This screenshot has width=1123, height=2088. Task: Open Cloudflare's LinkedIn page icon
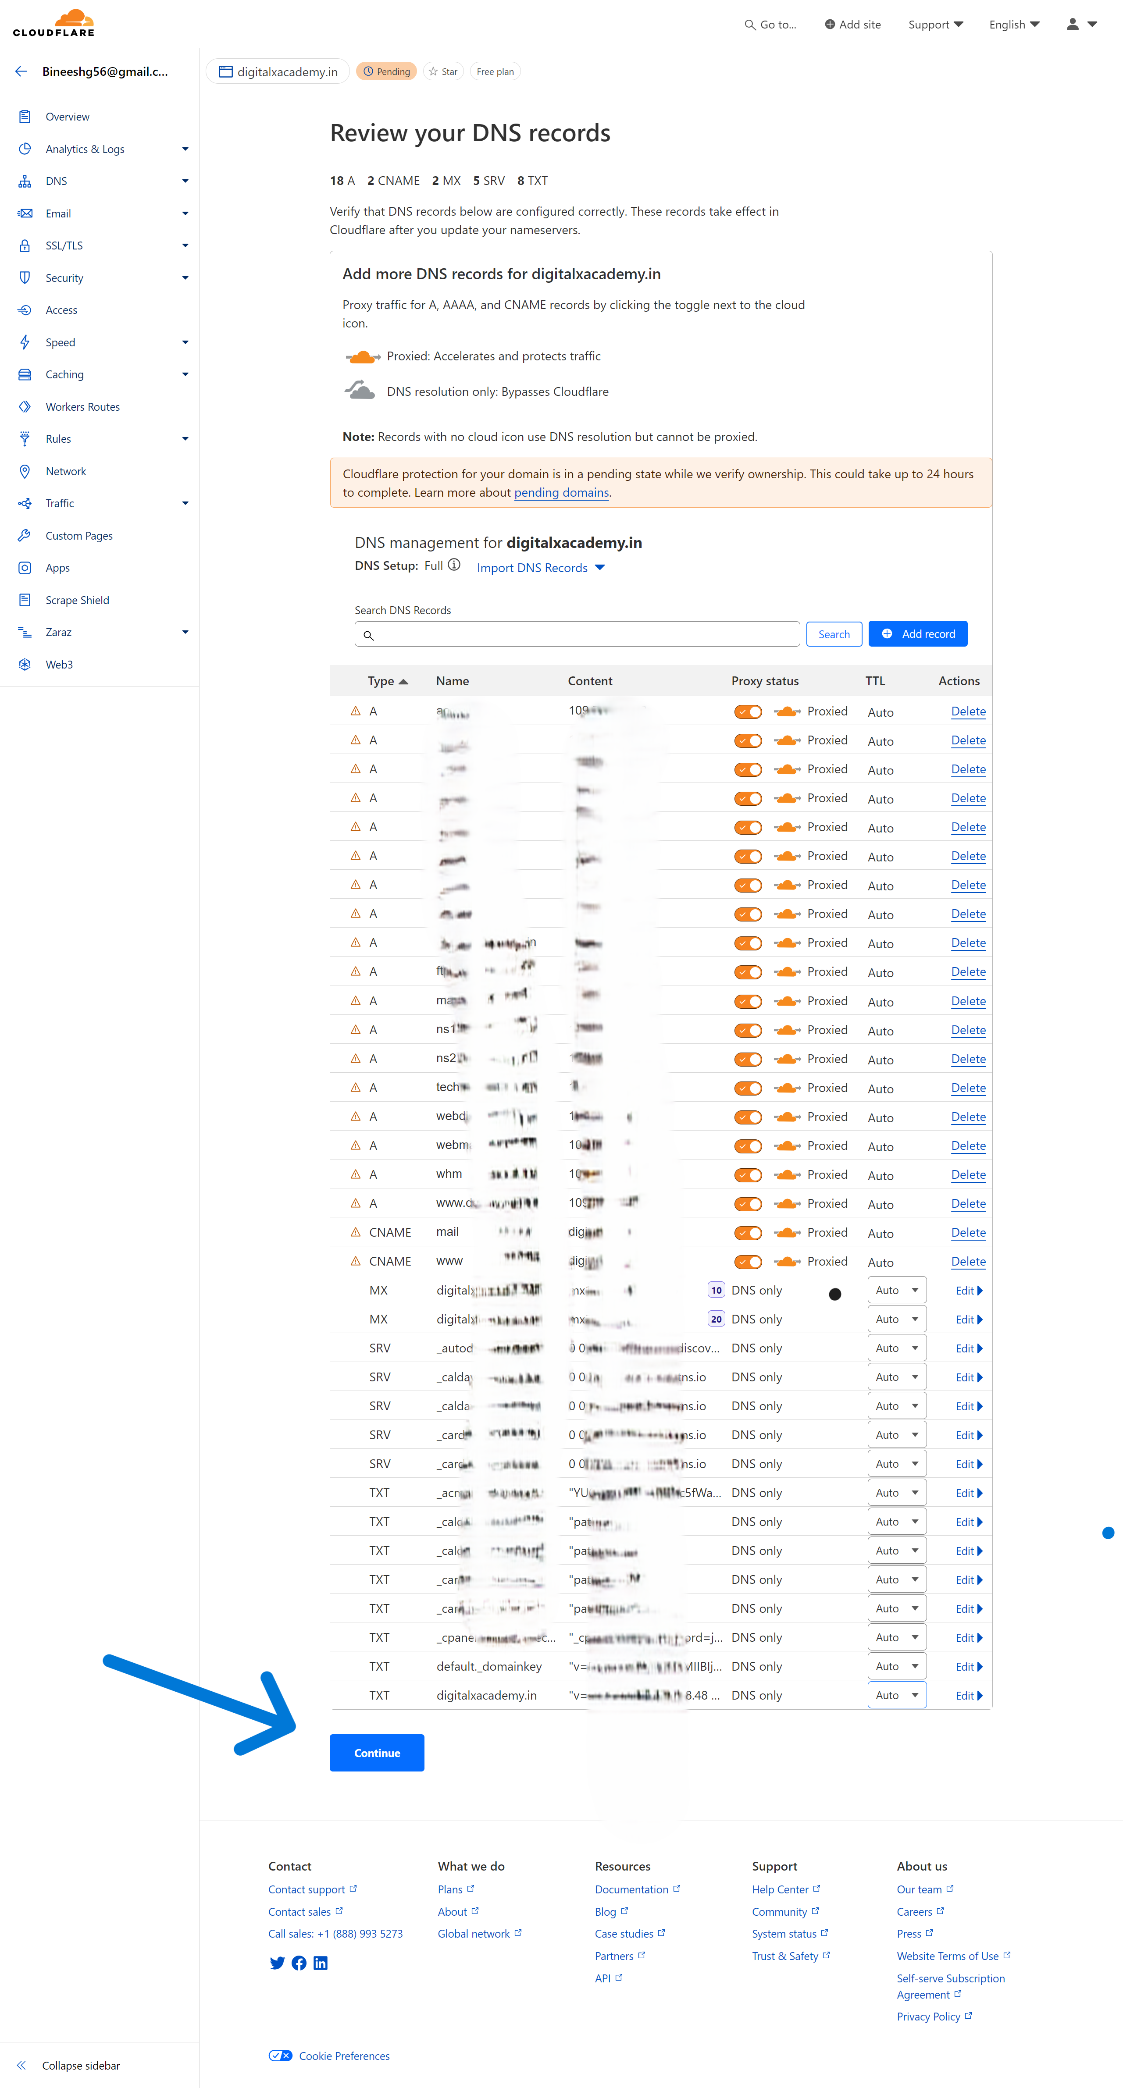coord(321,1962)
